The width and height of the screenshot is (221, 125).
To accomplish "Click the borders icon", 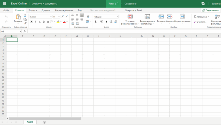I will (52, 22).
